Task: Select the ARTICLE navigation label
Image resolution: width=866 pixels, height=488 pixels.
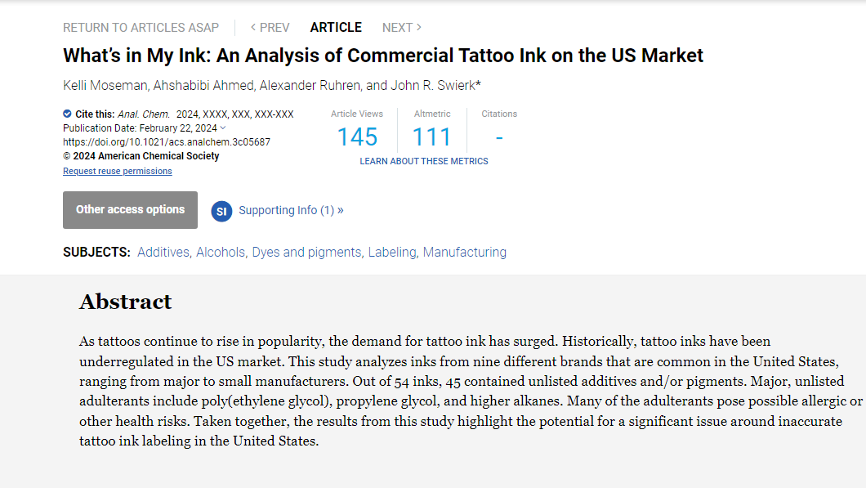Action: pyautogui.click(x=336, y=28)
